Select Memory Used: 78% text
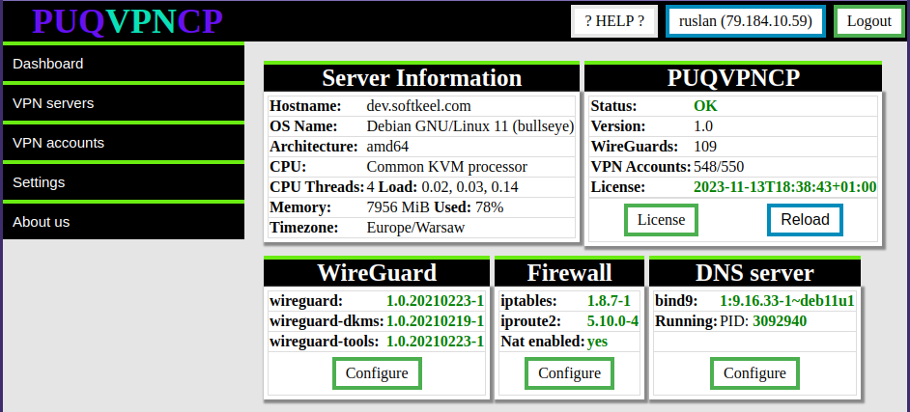Screen dimensions: 910x412 (x=469, y=207)
